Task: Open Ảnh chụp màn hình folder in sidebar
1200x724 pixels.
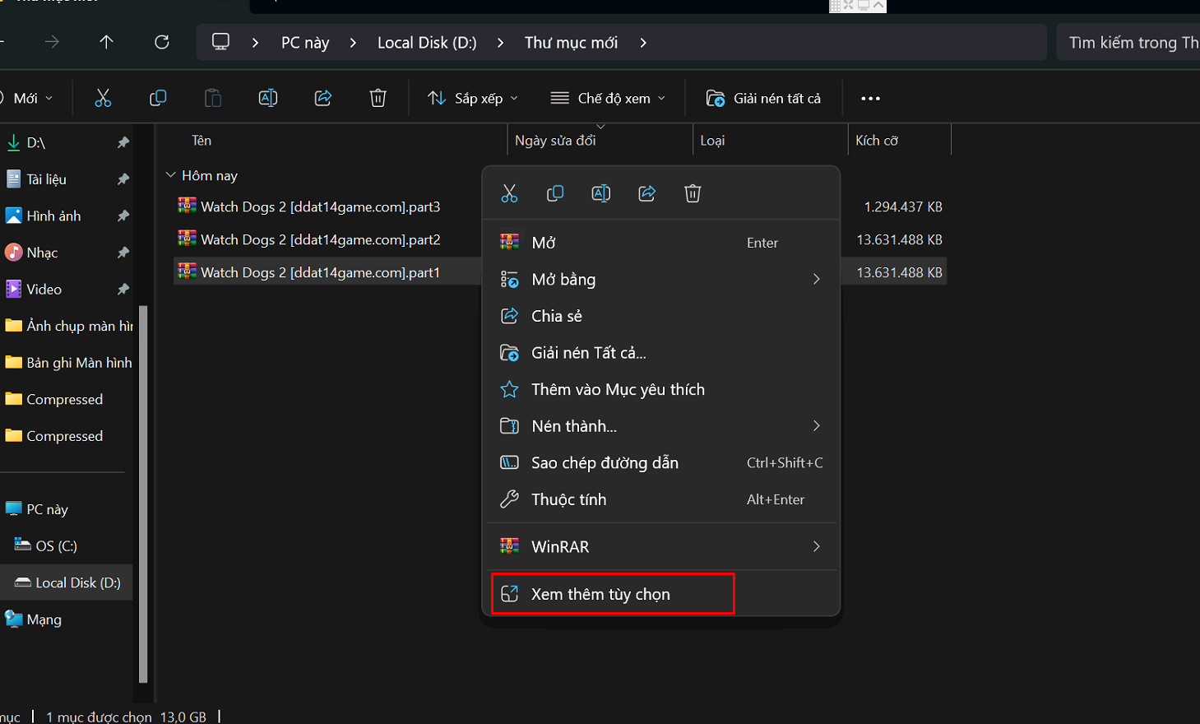Action: point(67,326)
